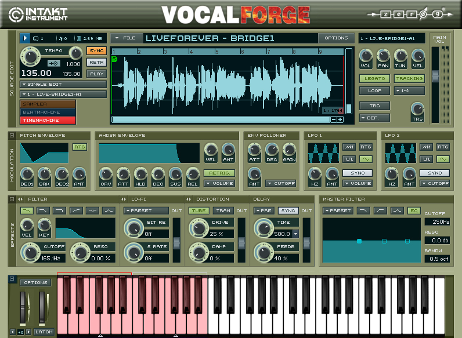The height and width of the screenshot is (338, 462).
Task: Open LFO 2 CUTOFF target dropdown
Action: (435, 183)
